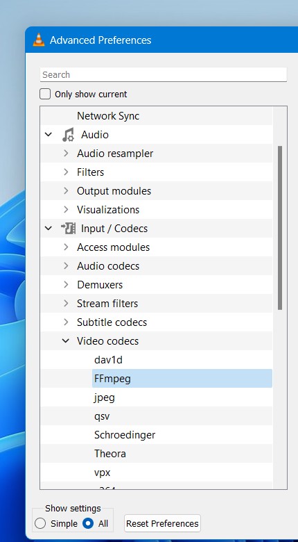Select the Output modules item
This screenshot has width=298, height=542.
[x=114, y=191]
